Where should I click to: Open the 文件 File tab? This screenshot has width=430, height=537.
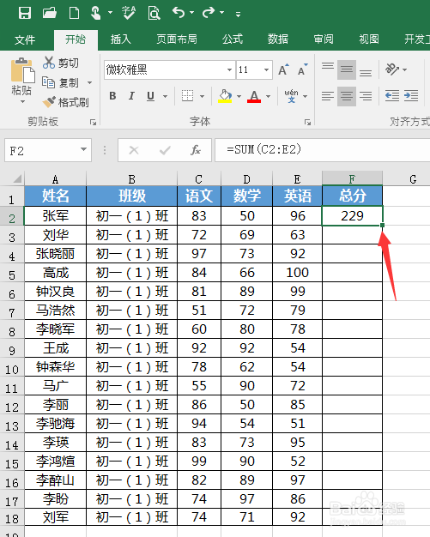[25, 39]
